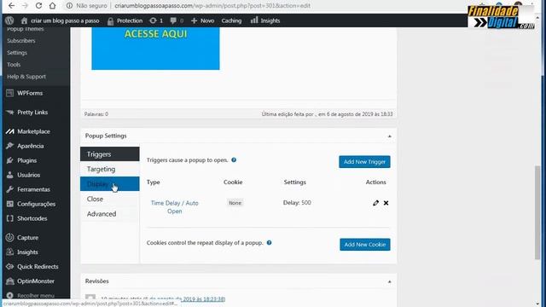Edit trigger with the pencil icon
Image resolution: width=546 pixels, height=307 pixels.
pyautogui.click(x=375, y=203)
